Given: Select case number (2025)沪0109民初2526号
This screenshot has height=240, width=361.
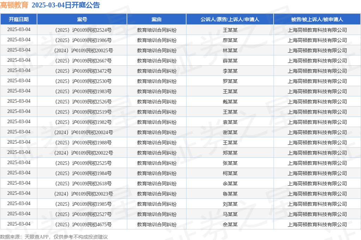Looking at the screenshot, I should tap(83, 102).
